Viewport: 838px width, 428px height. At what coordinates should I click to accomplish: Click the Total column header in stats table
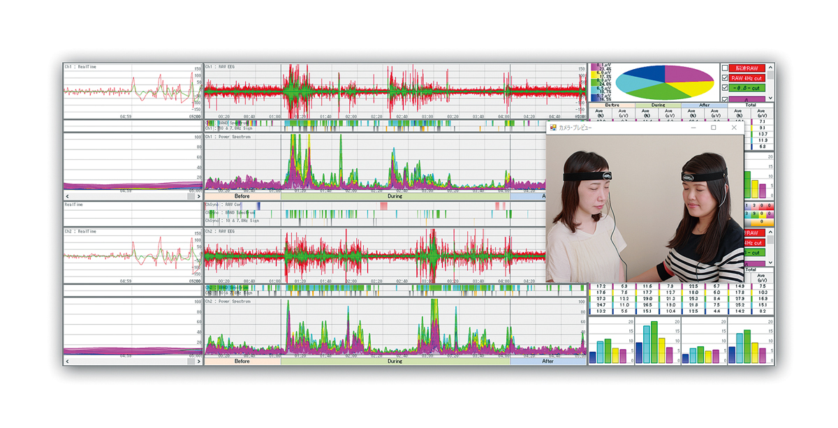[x=751, y=105]
